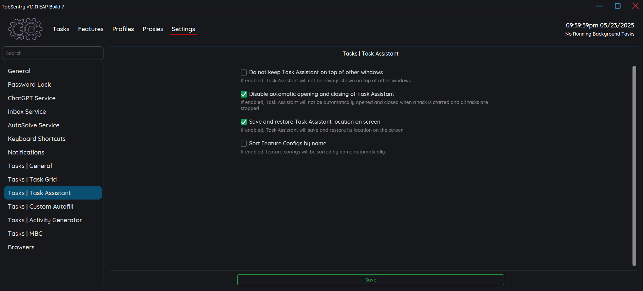This screenshot has width=643, height=291.
Task: Click the settings panel vertical scrollbar
Action: 634,166
